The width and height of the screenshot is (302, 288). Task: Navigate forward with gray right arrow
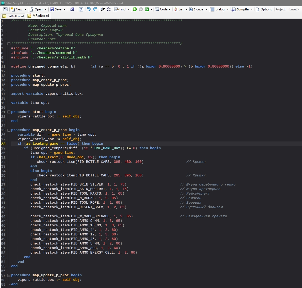tap(141, 9)
